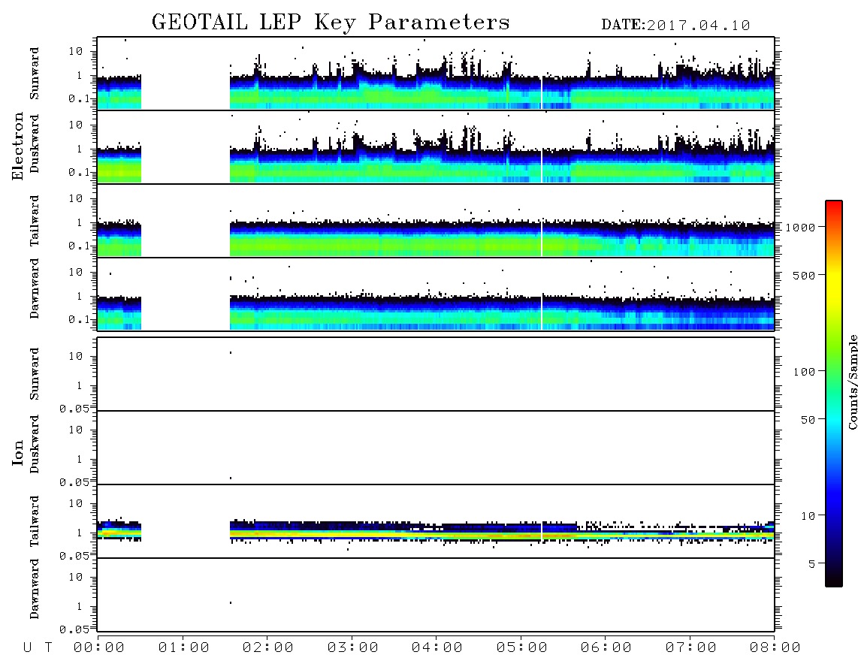The width and height of the screenshot is (858, 661).
Task: Click the GEOTAIL LEP Key Parameters title
Action: coord(331,22)
